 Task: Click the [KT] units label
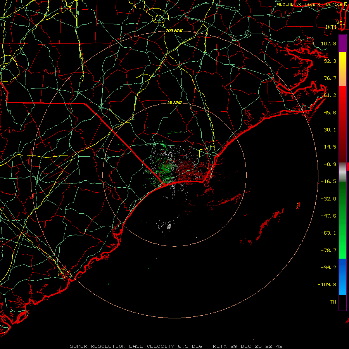pyautogui.click(x=331, y=27)
